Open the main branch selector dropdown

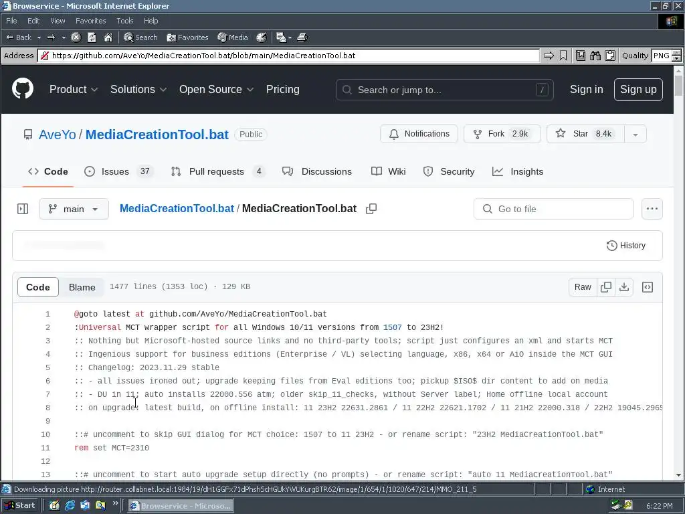coord(74,209)
